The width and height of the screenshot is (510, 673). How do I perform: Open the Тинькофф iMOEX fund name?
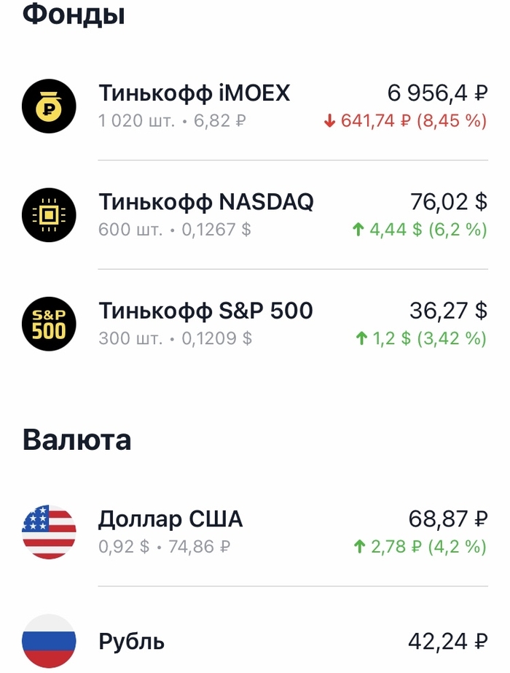pyautogui.click(x=194, y=93)
